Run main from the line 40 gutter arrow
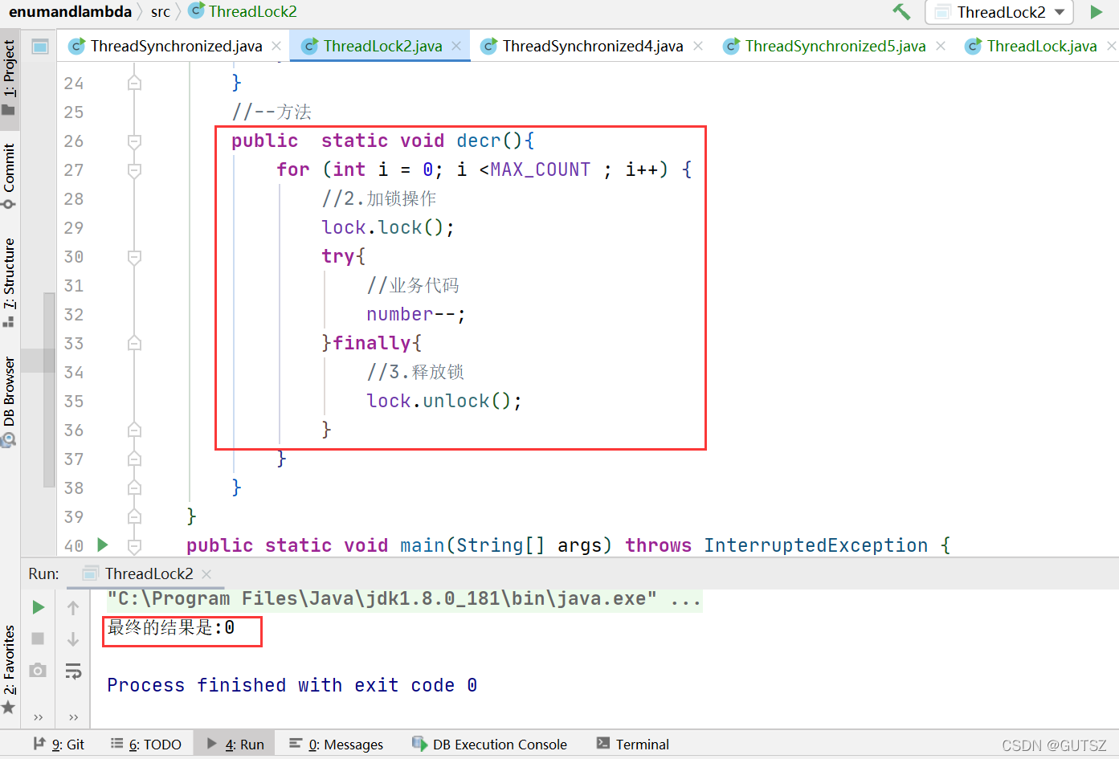The width and height of the screenshot is (1119, 759). [103, 545]
